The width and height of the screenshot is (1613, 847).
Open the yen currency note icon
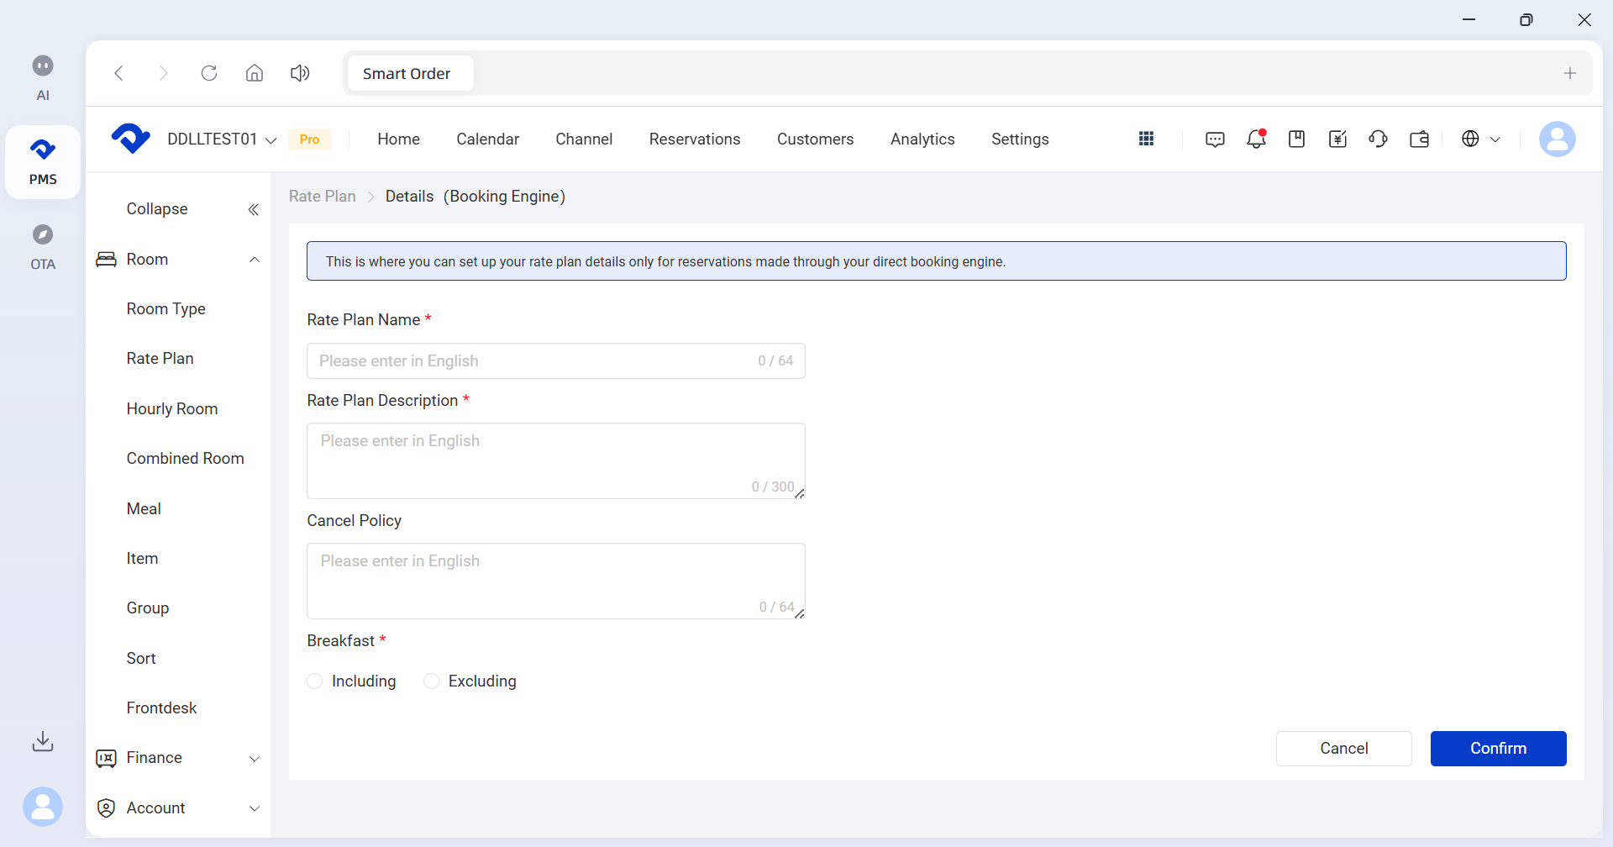[1338, 139]
